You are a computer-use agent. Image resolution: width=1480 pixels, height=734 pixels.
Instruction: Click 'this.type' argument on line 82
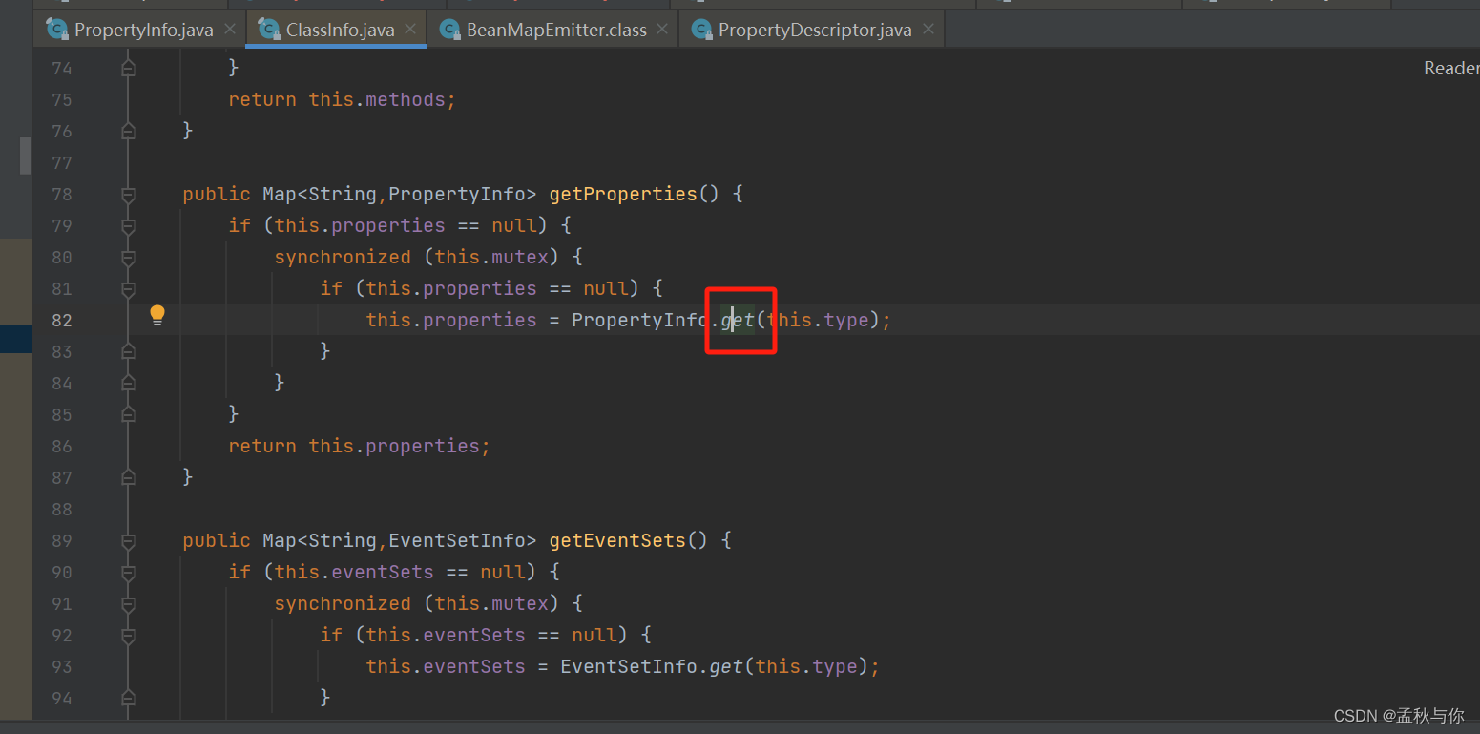[818, 320]
